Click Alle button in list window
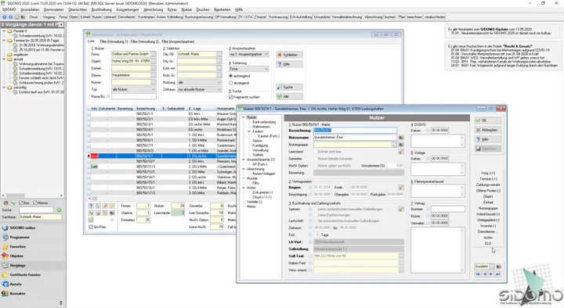Viewport: 564px width, 308px height. [x=289, y=97]
